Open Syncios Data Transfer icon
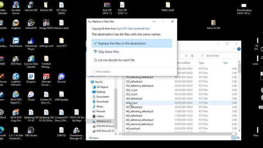Viewport: 263px width, 148px height. point(31,62)
